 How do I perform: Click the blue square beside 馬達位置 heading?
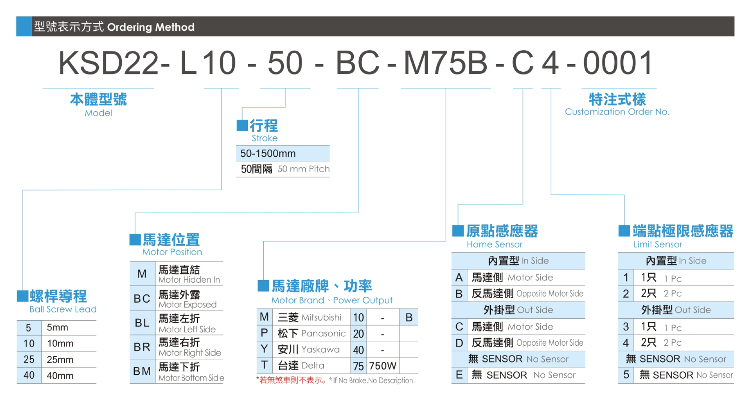[135, 239]
